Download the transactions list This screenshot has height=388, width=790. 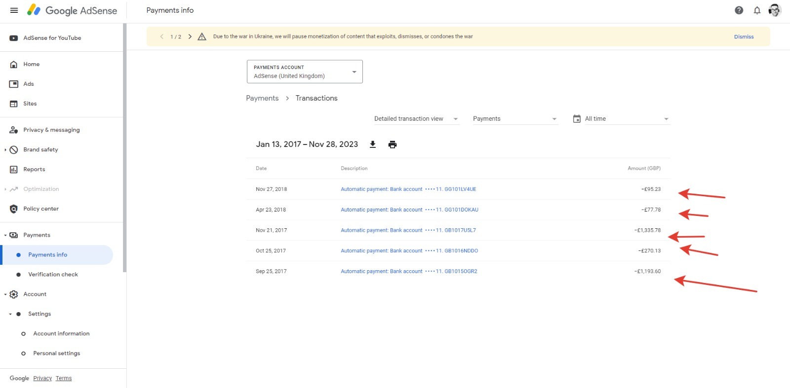373,144
